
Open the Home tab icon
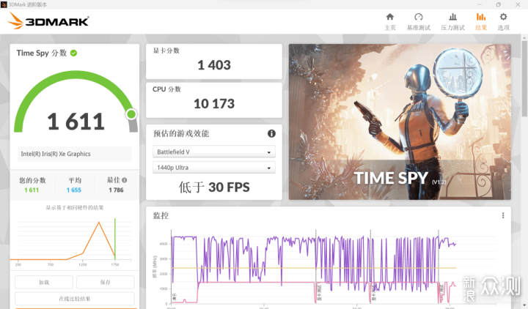390,17
